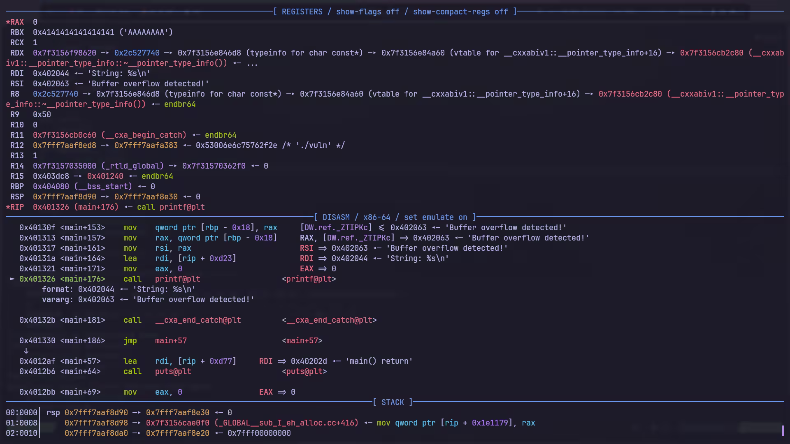
Task: Click the asterisk changed-marker next to RIP
Action: point(8,207)
